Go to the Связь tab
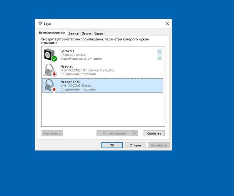This screenshot has height=196, width=234. pyautogui.click(x=99, y=33)
